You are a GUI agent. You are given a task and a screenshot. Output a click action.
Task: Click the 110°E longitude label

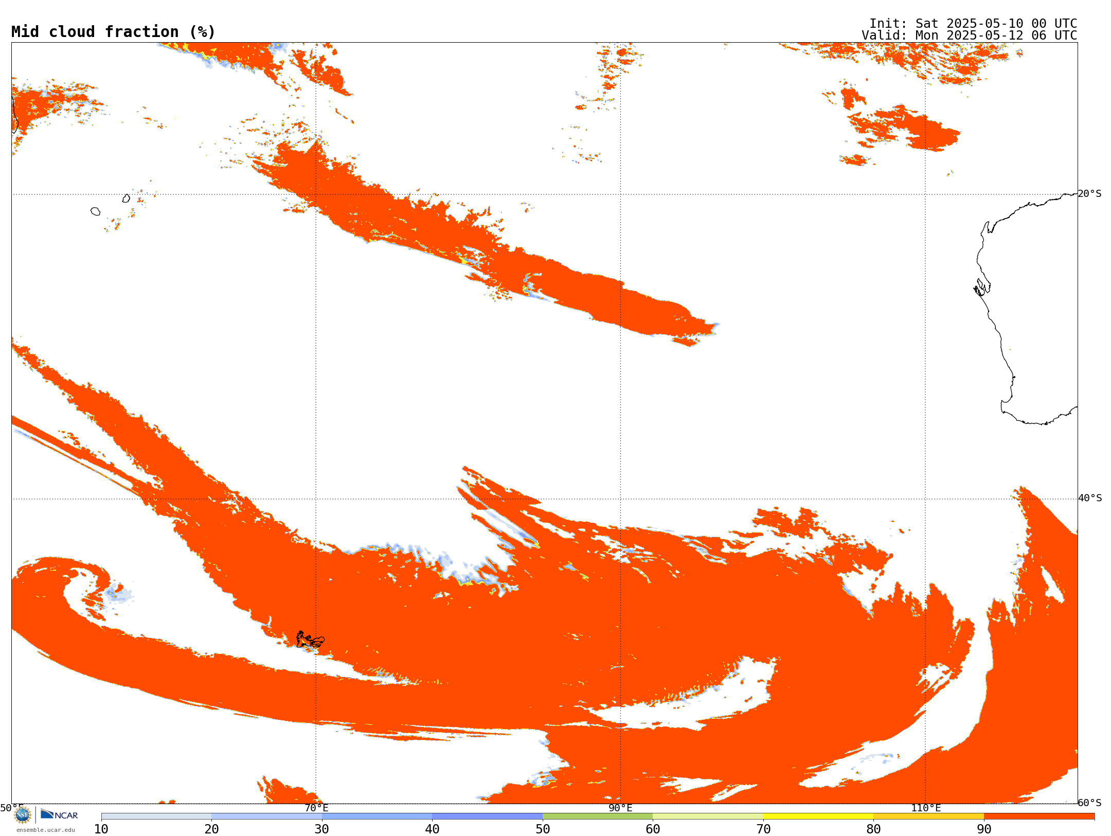pyautogui.click(x=926, y=808)
